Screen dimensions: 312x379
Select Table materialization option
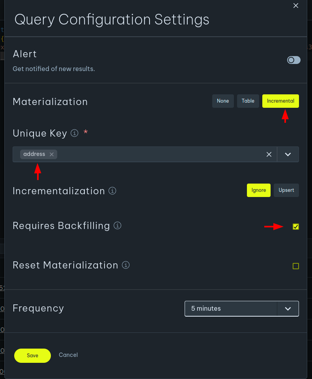pyautogui.click(x=248, y=101)
